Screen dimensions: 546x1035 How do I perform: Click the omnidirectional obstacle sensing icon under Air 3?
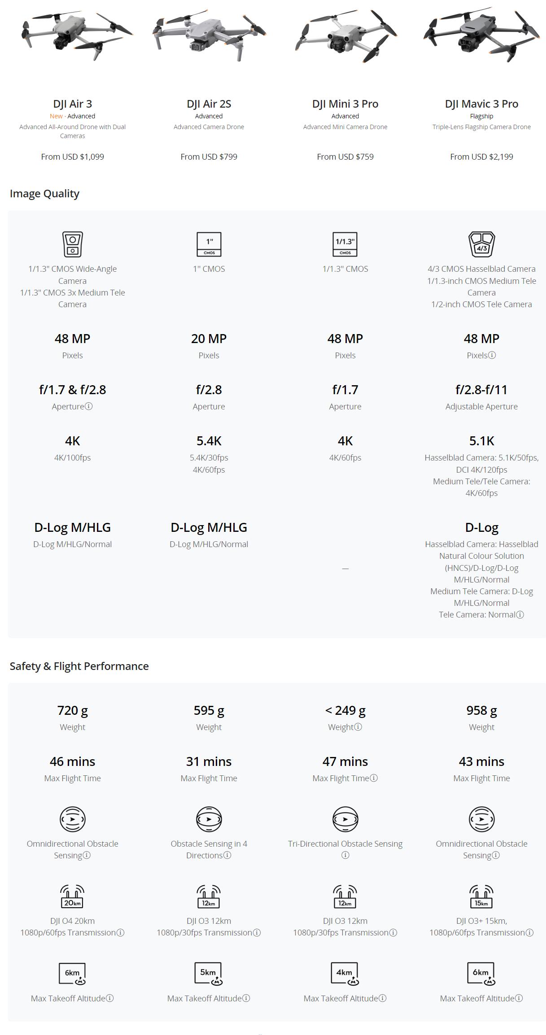click(x=72, y=819)
